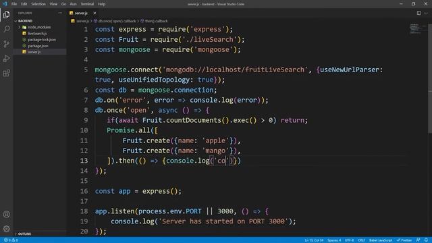Open the Terminal menu
Image resolution: width=432 pixels, height=243 pixels.
click(x=87, y=4)
